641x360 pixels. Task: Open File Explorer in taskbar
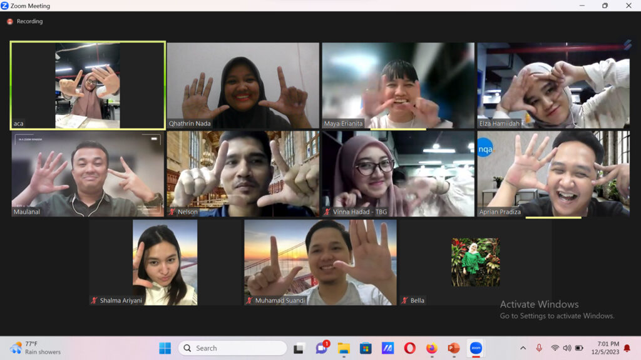344,348
